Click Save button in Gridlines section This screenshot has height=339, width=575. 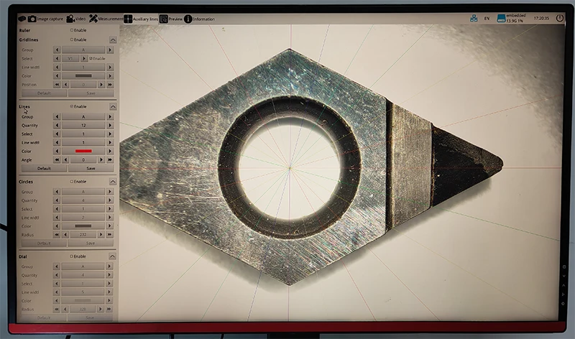point(91,93)
